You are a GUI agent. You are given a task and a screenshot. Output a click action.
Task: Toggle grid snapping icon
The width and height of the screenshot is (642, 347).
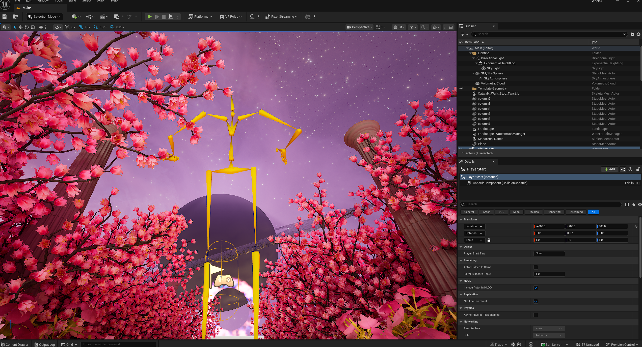81,27
